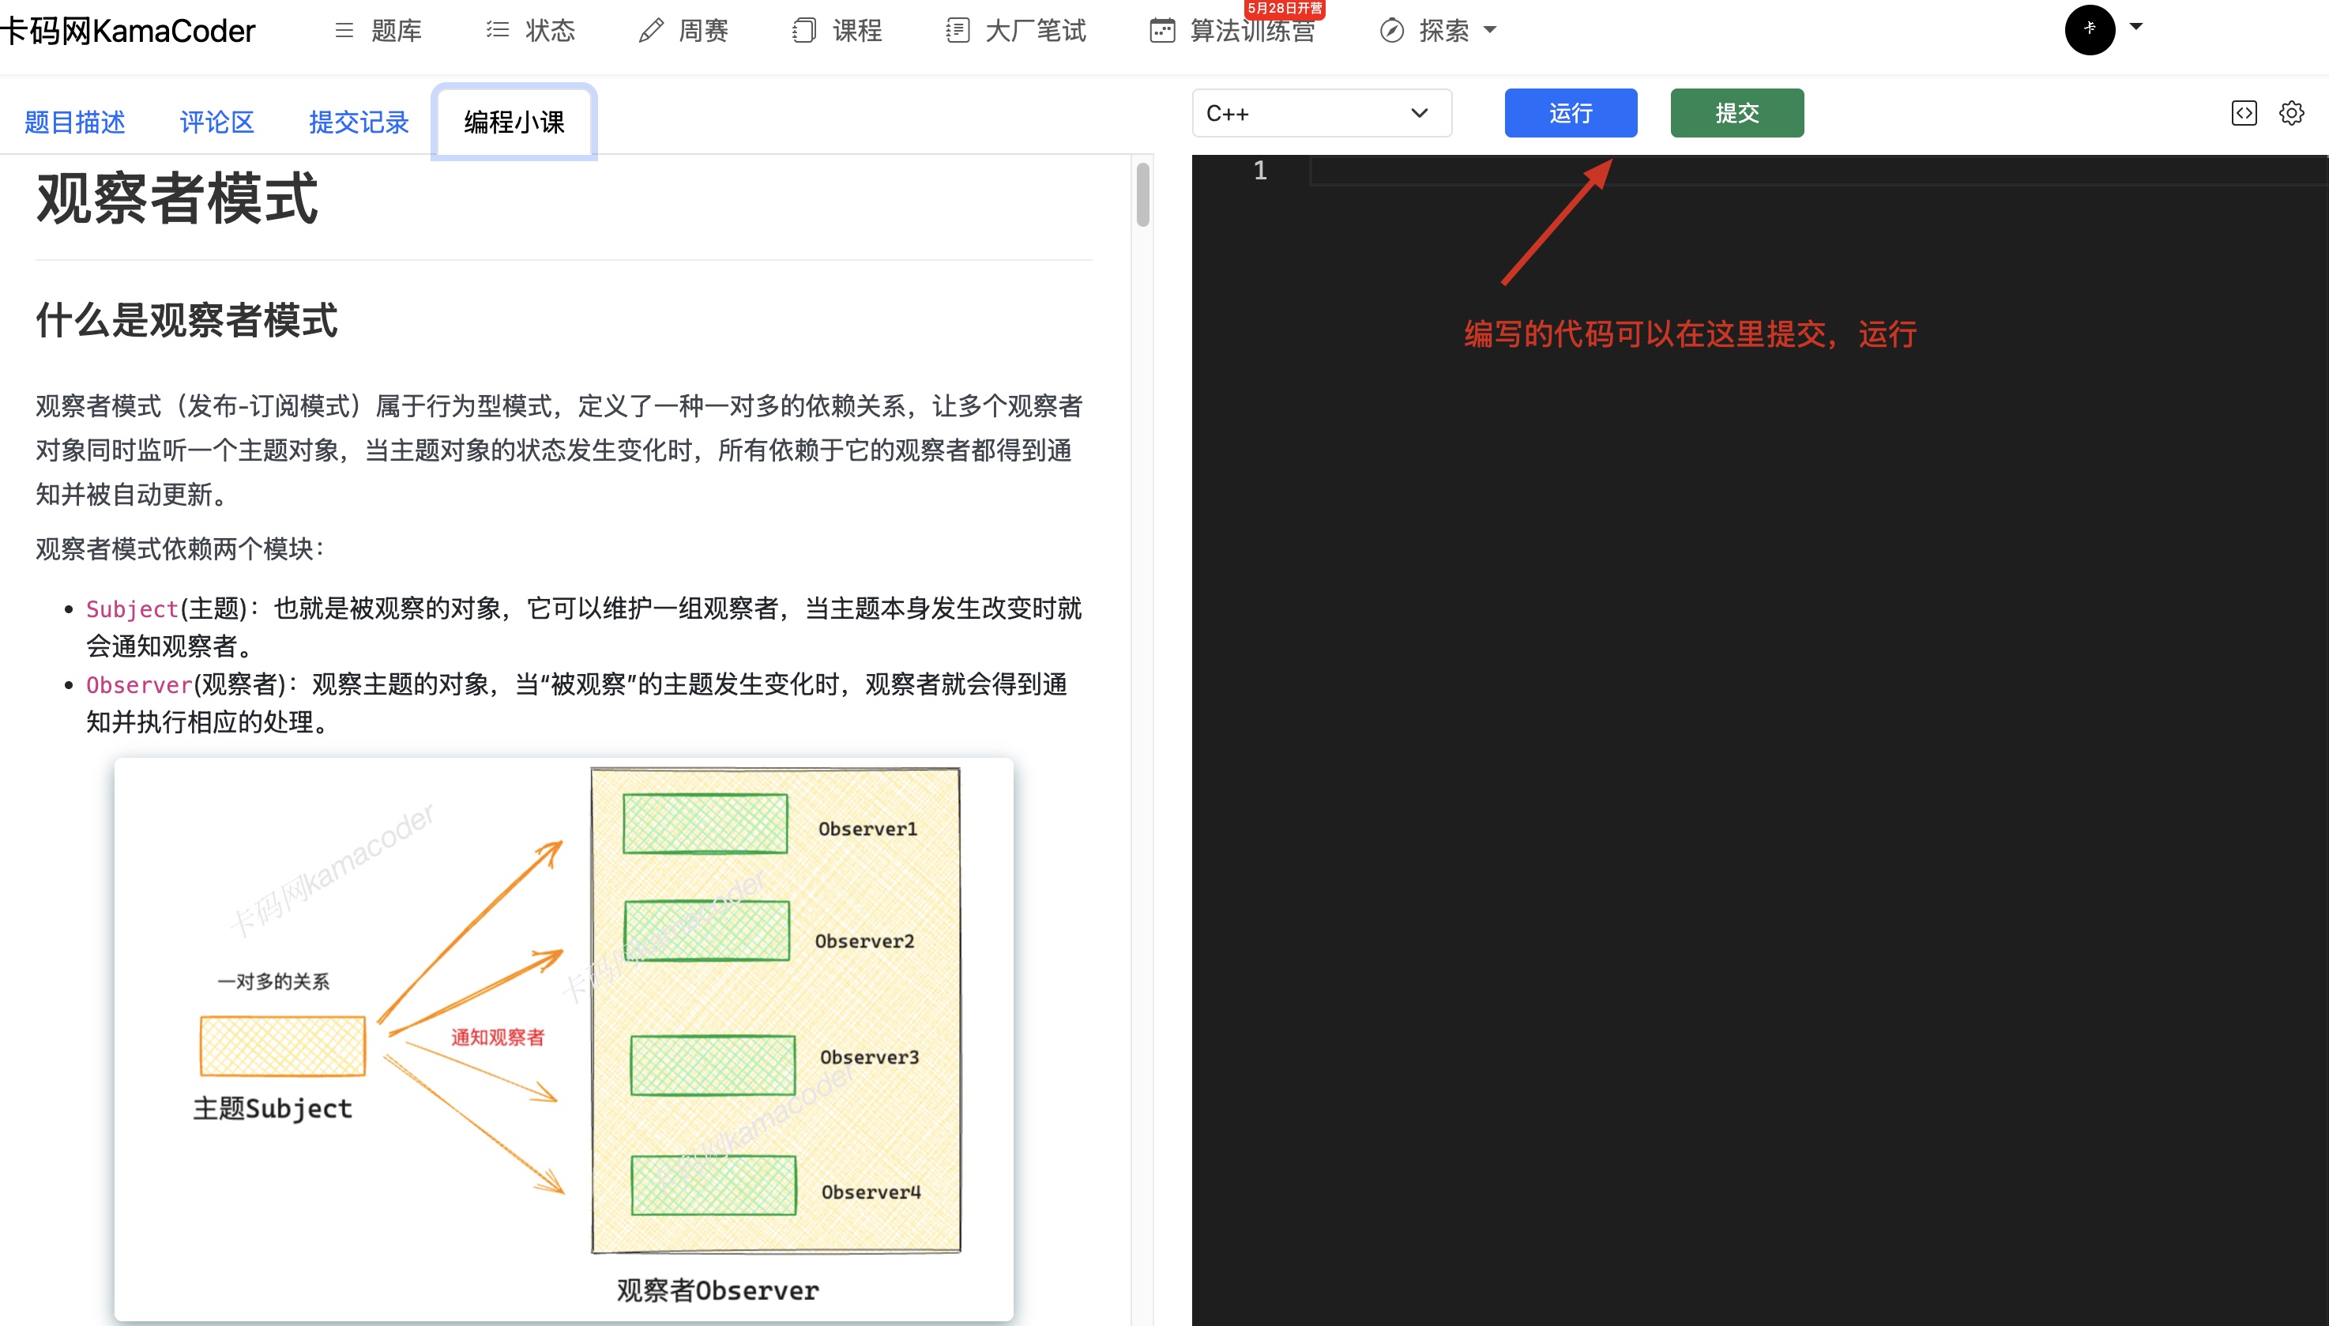2329x1326 pixels.
Task: Open the 算法训练营 page
Action: tap(1253, 32)
